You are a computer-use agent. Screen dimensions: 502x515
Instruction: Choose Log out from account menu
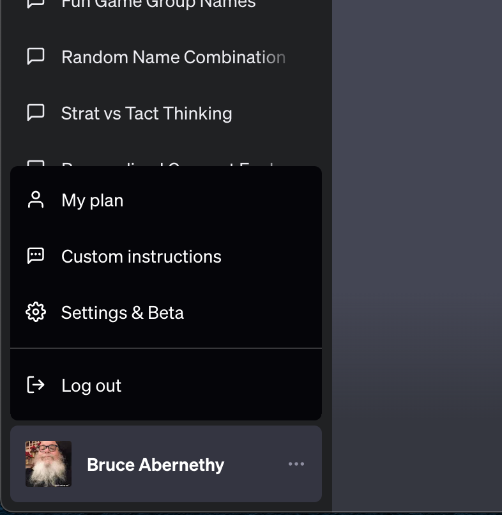91,385
